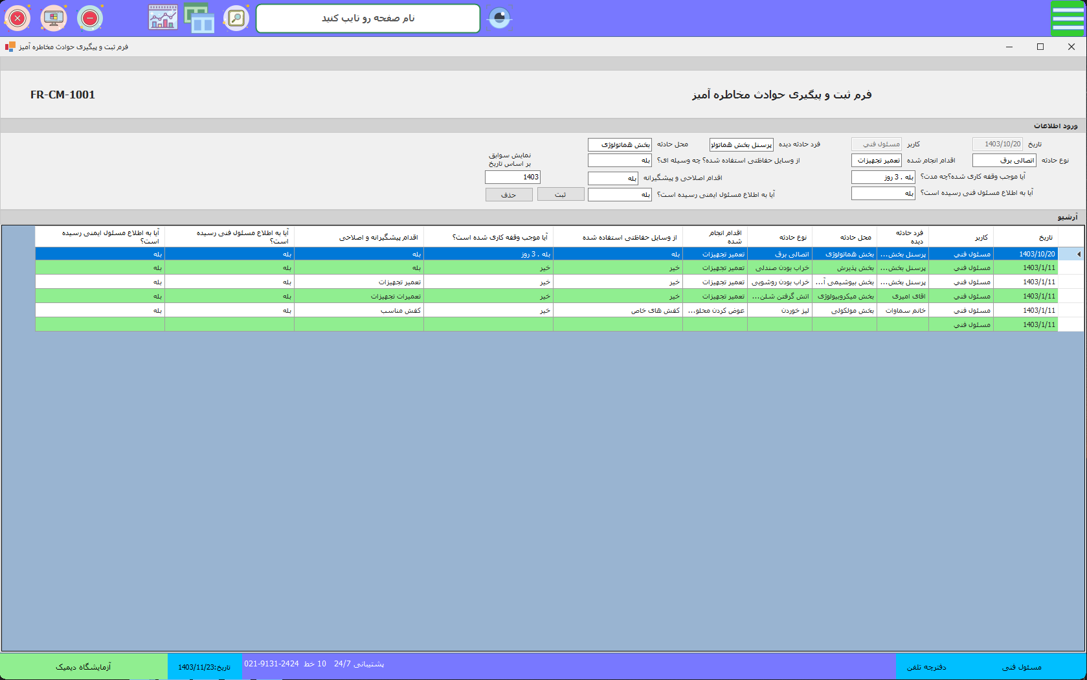Click cell بخش مولکولی
The width and height of the screenshot is (1087, 680).
click(x=844, y=310)
